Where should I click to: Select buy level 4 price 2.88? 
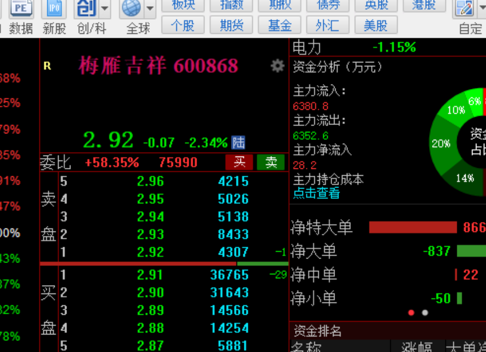pos(150,328)
